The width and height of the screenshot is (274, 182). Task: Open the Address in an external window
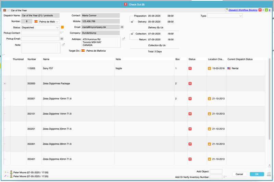(124, 39)
